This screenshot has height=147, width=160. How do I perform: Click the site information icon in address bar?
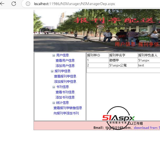click(x=28, y=4)
